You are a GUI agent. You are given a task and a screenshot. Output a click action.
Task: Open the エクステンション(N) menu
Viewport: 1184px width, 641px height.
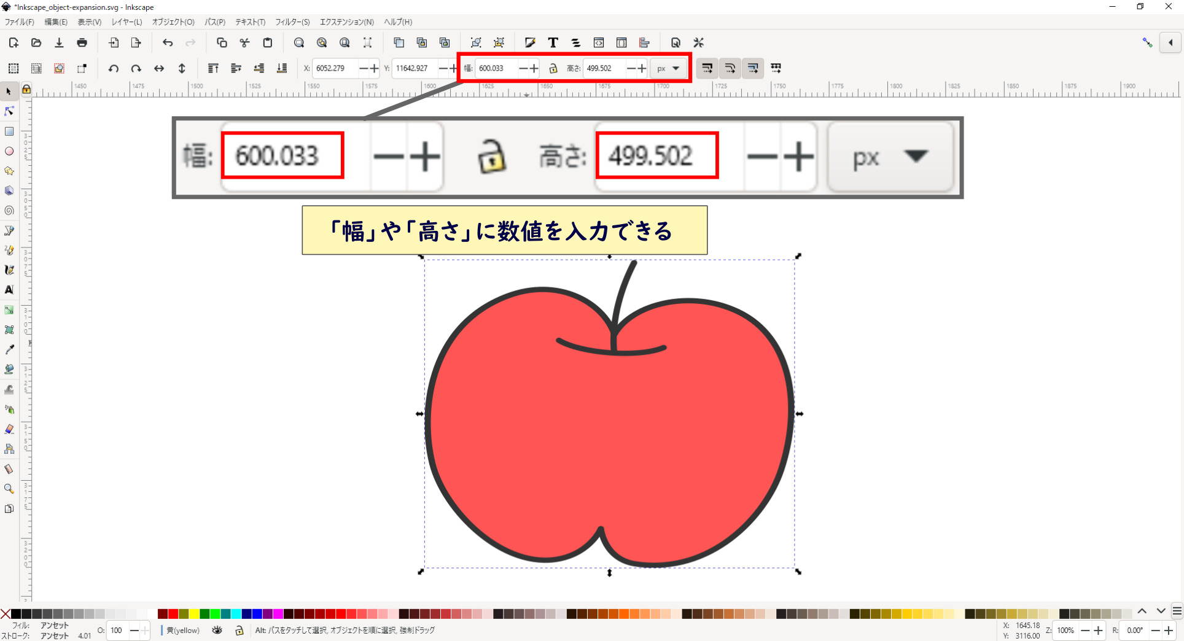(x=346, y=22)
